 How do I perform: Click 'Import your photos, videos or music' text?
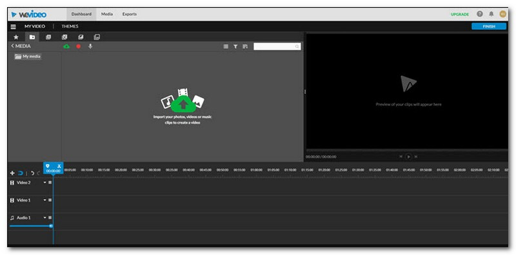[183, 117]
